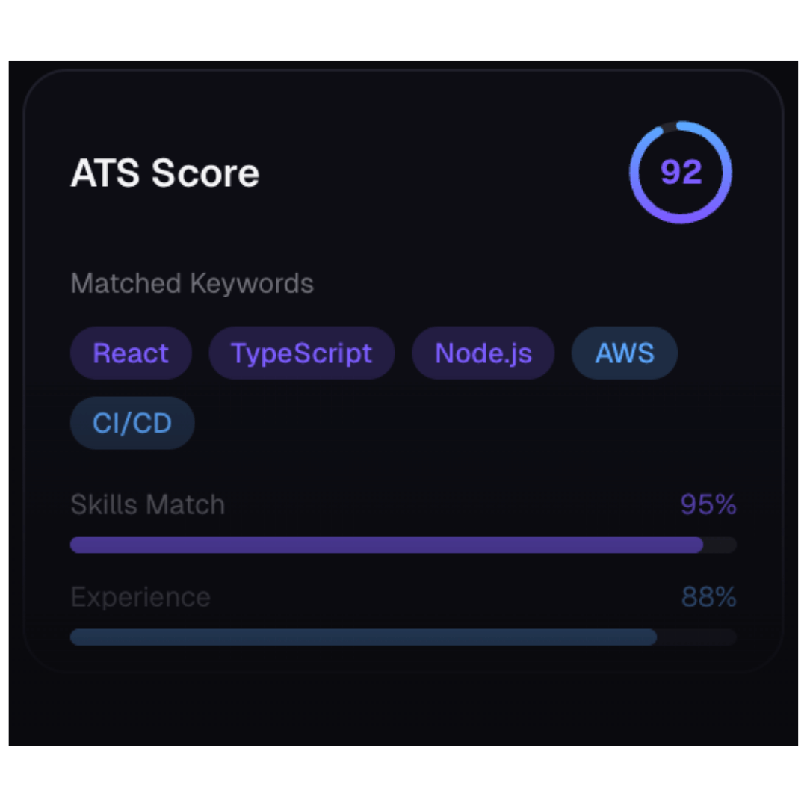Select the TypeScript keyword chip
807x807 pixels.
pos(301,353)
